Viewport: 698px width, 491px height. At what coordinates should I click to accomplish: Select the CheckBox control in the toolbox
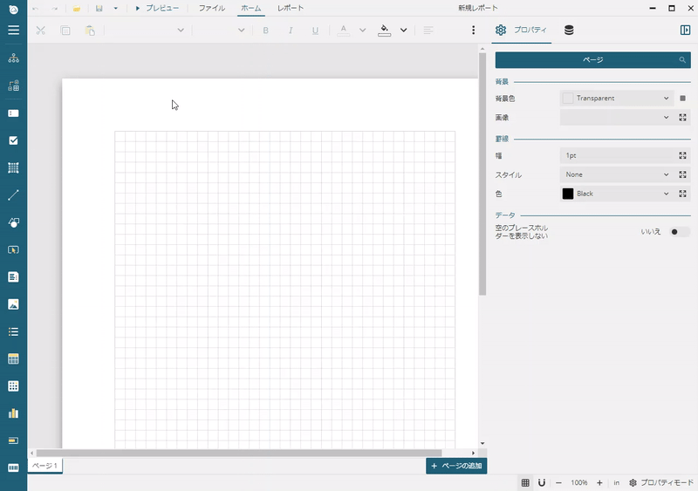tap(13, 140)
